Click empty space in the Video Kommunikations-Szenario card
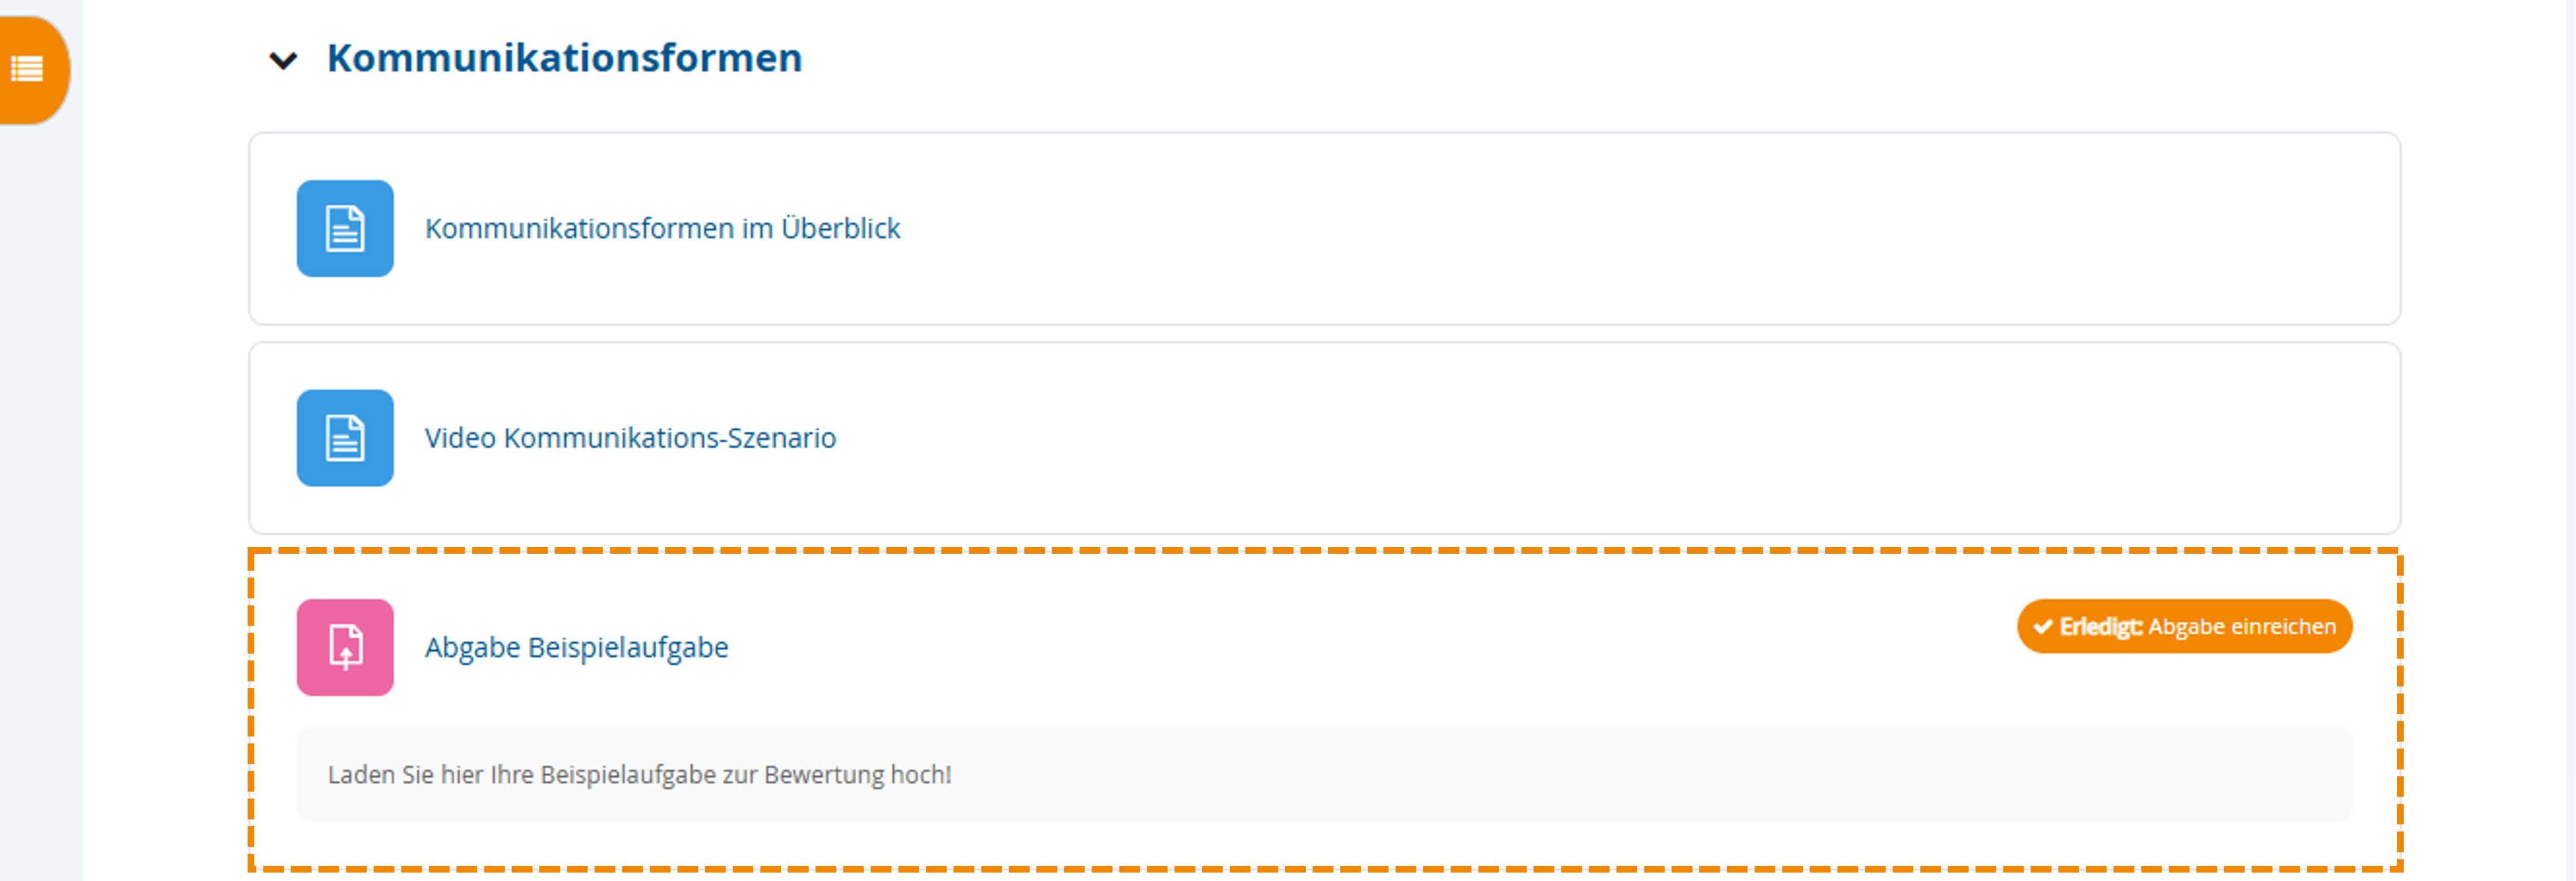This screenshot has height=881, width=2576. point(1600,438)
